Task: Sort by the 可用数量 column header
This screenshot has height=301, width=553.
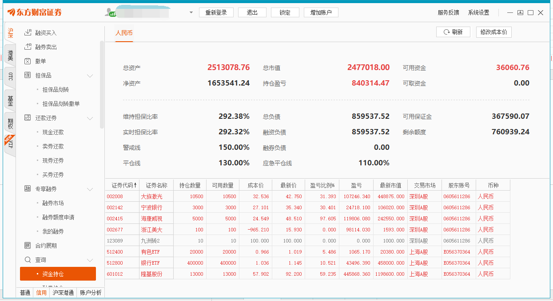Action: 223,185
